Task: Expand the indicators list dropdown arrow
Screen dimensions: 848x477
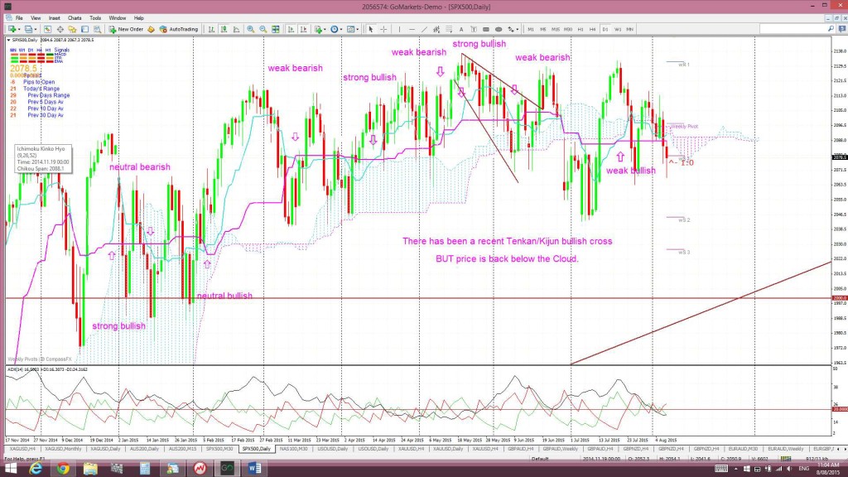Action: [x=325, y=29]
